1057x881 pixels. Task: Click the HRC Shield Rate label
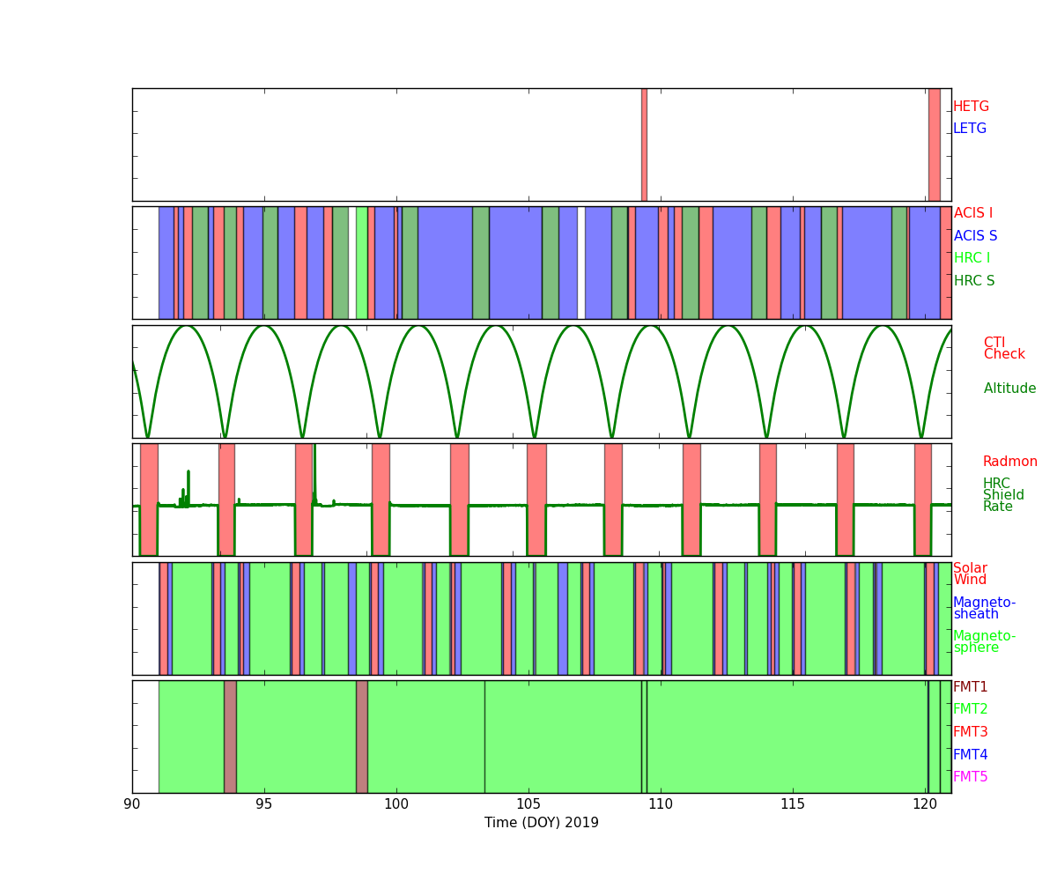click(x=1003, y=495)
